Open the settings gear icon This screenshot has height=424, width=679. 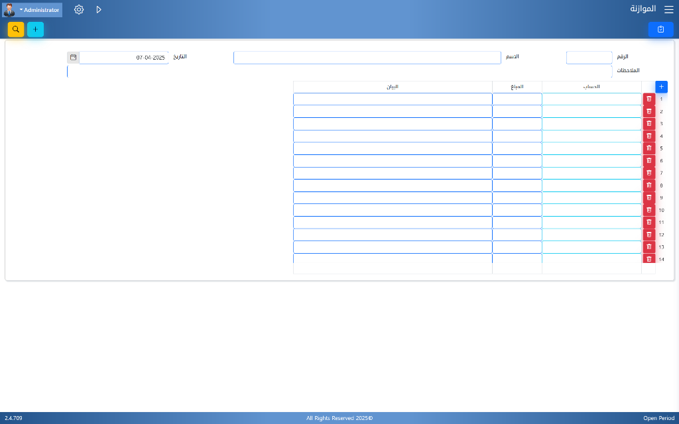[79, 10]
